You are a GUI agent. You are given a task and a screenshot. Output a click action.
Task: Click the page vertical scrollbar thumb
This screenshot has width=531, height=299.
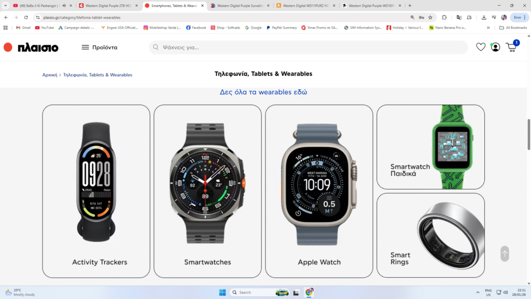tap(528, 134)
